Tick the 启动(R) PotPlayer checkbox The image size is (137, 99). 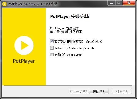tap(52, 55)
